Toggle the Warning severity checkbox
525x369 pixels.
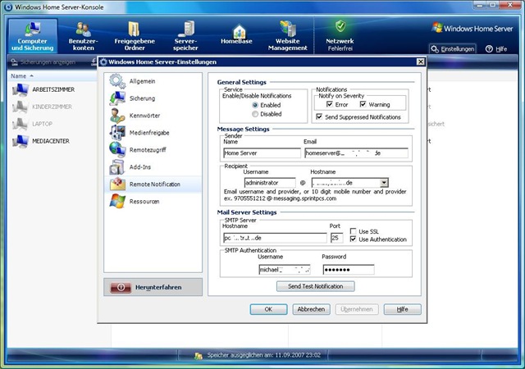click(x=363, y=104)
